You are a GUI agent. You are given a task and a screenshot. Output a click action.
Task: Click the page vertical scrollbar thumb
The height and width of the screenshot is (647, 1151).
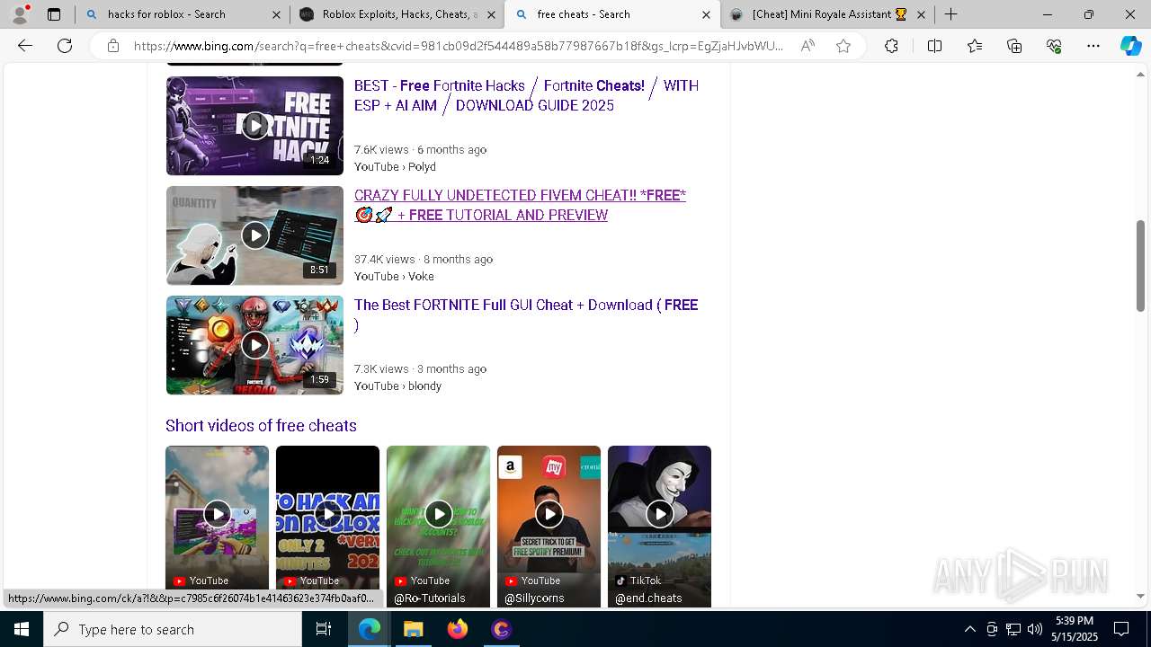[x=1141, y=266]
